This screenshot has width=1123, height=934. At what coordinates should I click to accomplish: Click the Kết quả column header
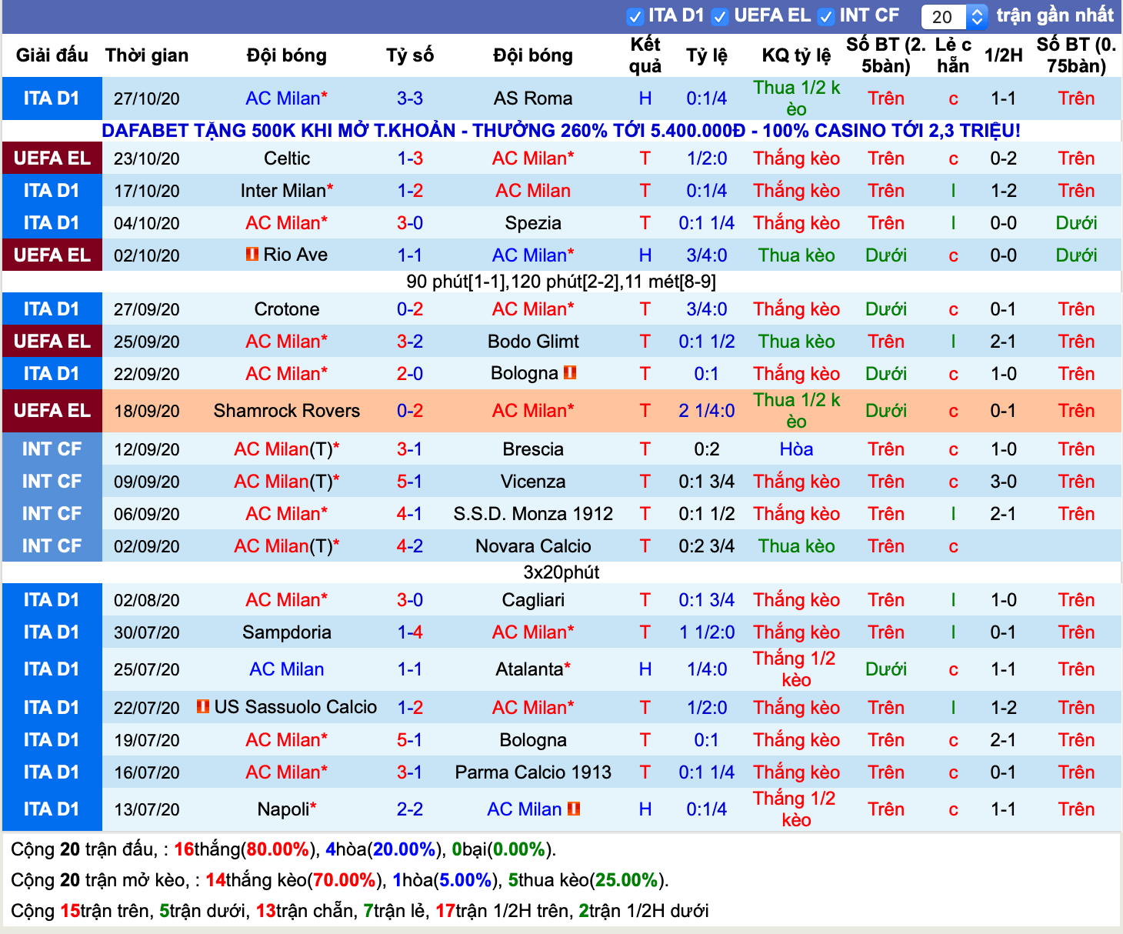point(645,55)
